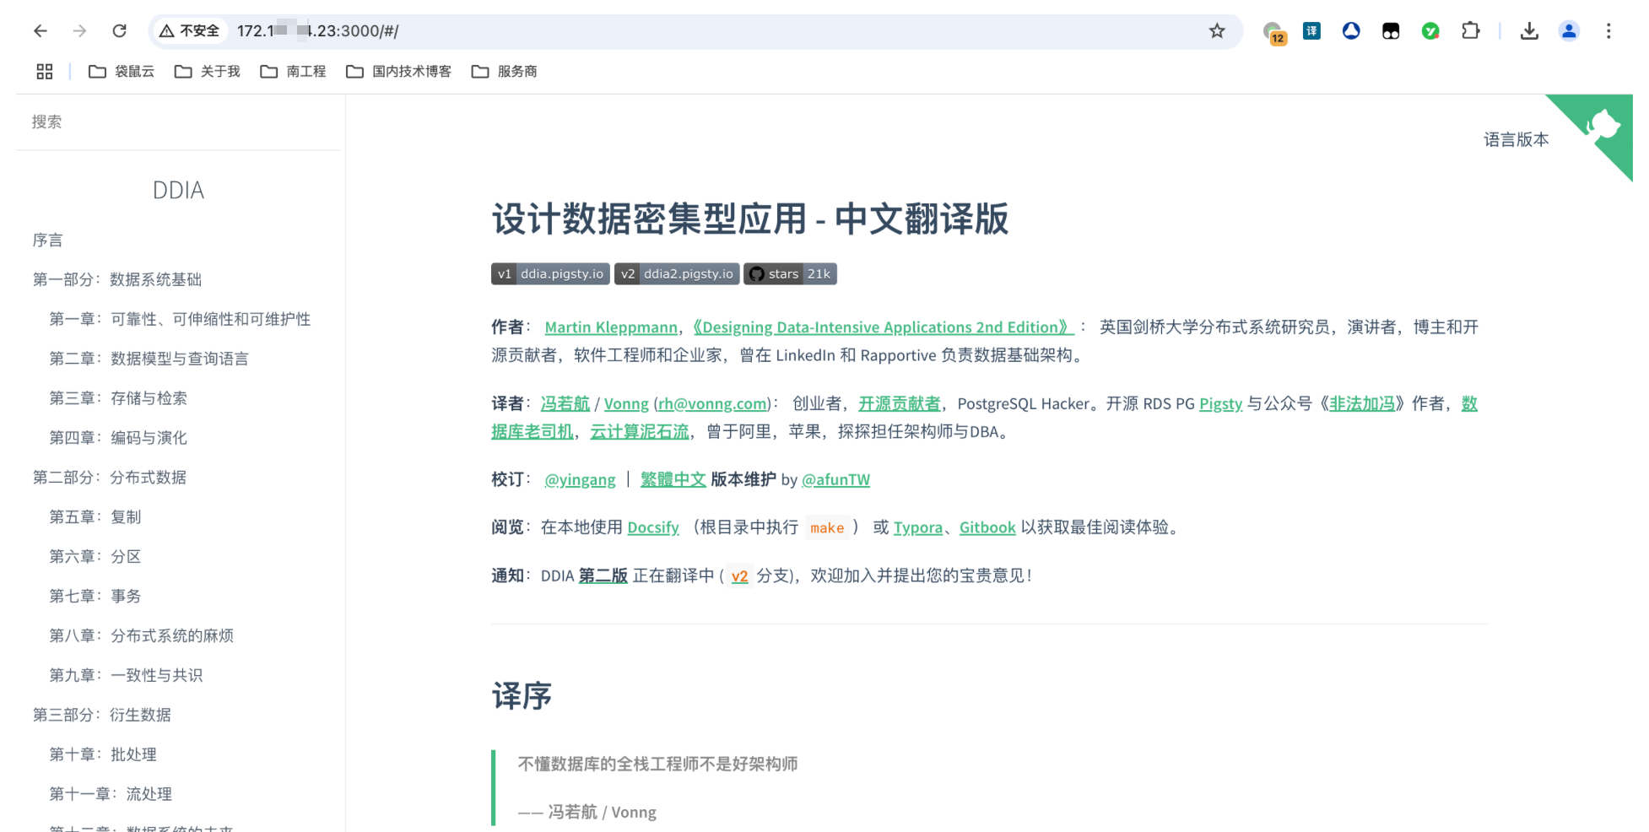Open the Pigsty link

1220,403
